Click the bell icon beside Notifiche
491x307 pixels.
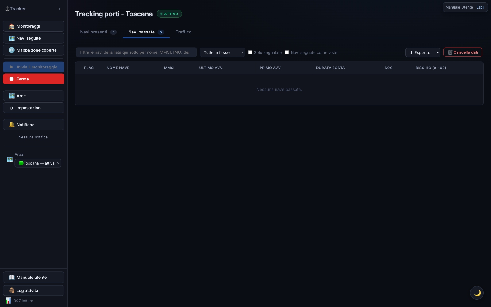coord(12,125)
